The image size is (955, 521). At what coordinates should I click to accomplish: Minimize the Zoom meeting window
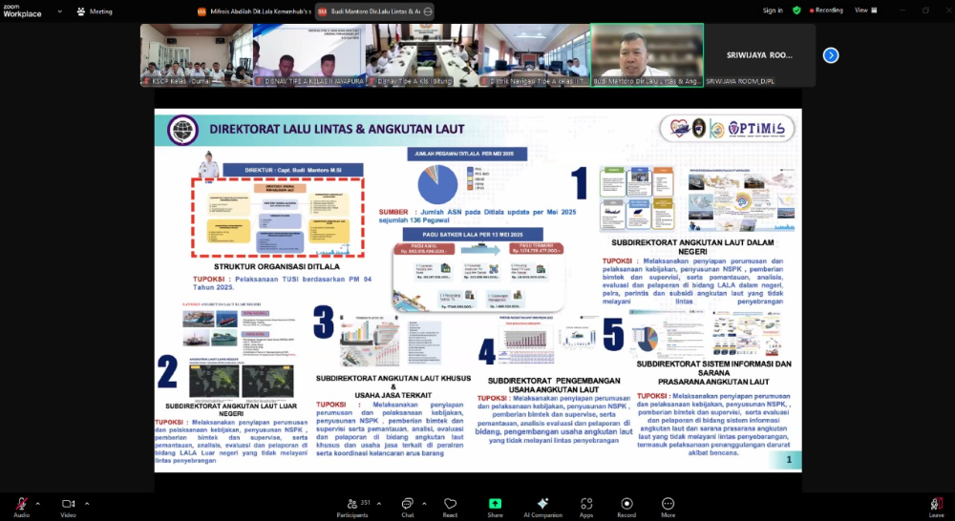pyautogui.click(x=902, y=10)
